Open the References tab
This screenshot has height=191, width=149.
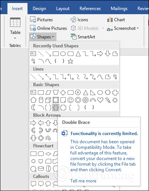[90, 9]
